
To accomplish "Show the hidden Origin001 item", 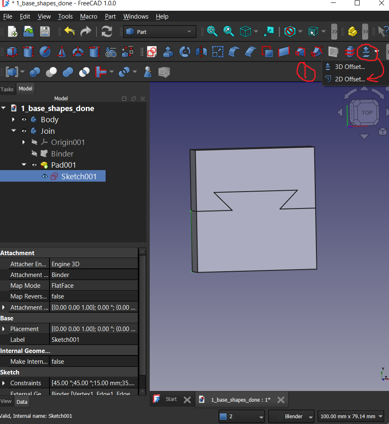I will (x=34, y=142).
